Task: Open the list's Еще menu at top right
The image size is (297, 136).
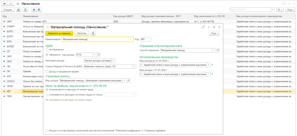Action: click(x=290, y=10)
